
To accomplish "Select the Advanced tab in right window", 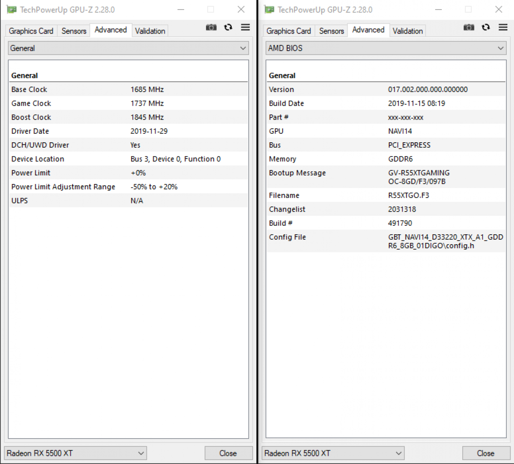I will tap(368, 30).
